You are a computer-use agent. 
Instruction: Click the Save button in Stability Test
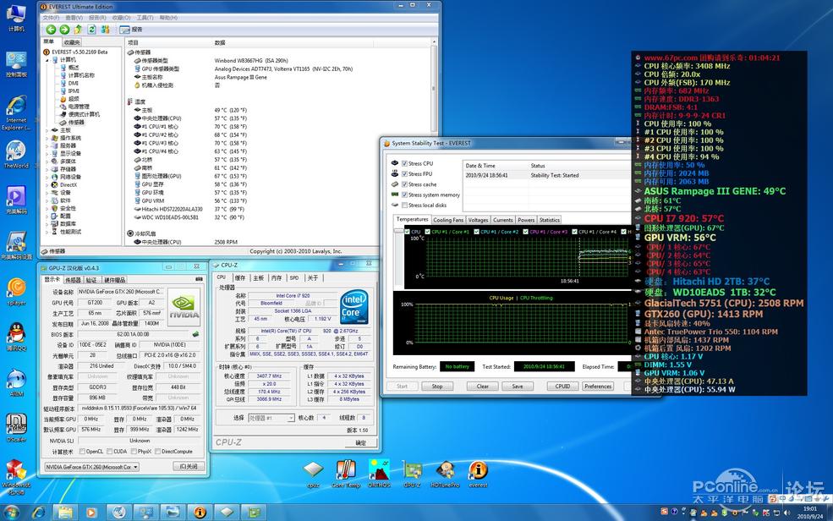[x=518, y=387]
